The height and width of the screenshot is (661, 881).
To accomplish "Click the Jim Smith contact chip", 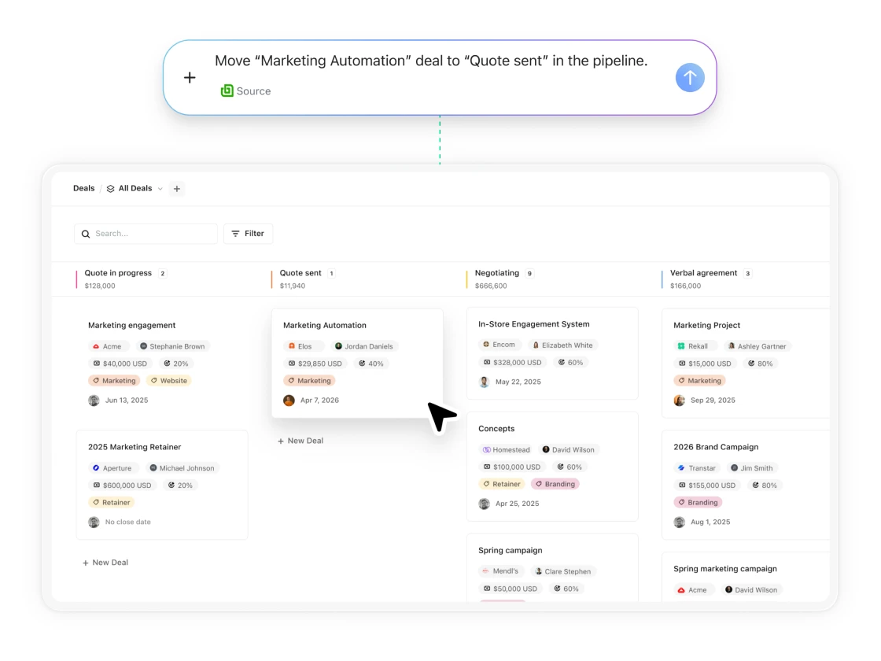I will click(752, 467).
